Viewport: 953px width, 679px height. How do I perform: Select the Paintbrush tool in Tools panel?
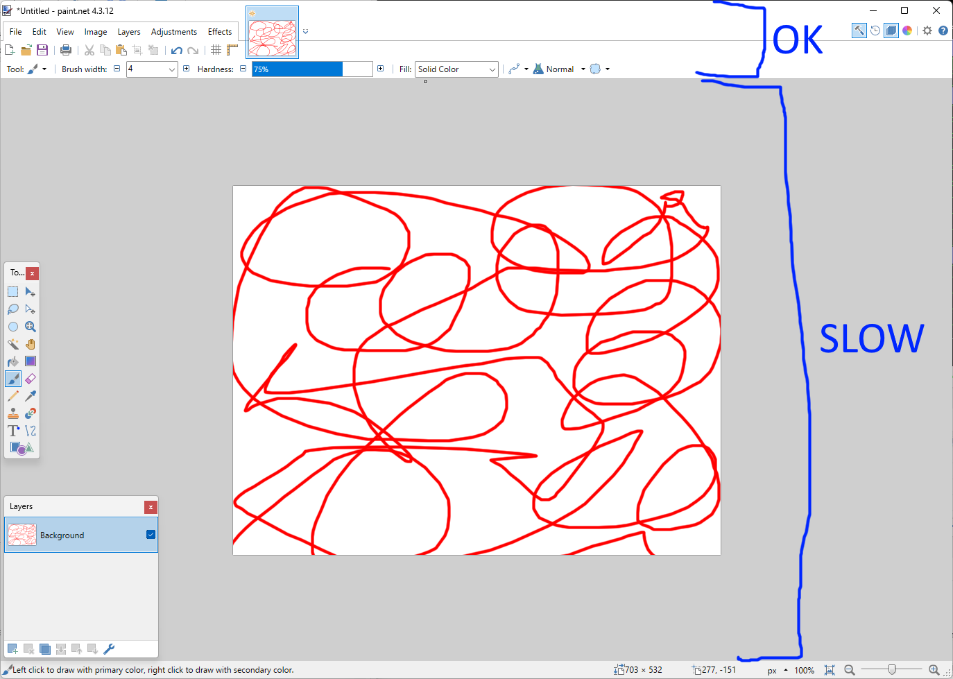pyautogui.click(x=13, y=379)
